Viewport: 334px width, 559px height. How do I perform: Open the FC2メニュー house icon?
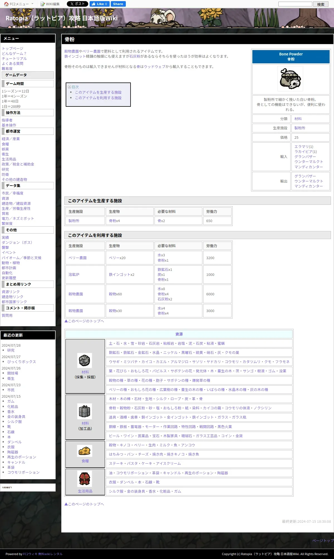click(x=6, y=4)
